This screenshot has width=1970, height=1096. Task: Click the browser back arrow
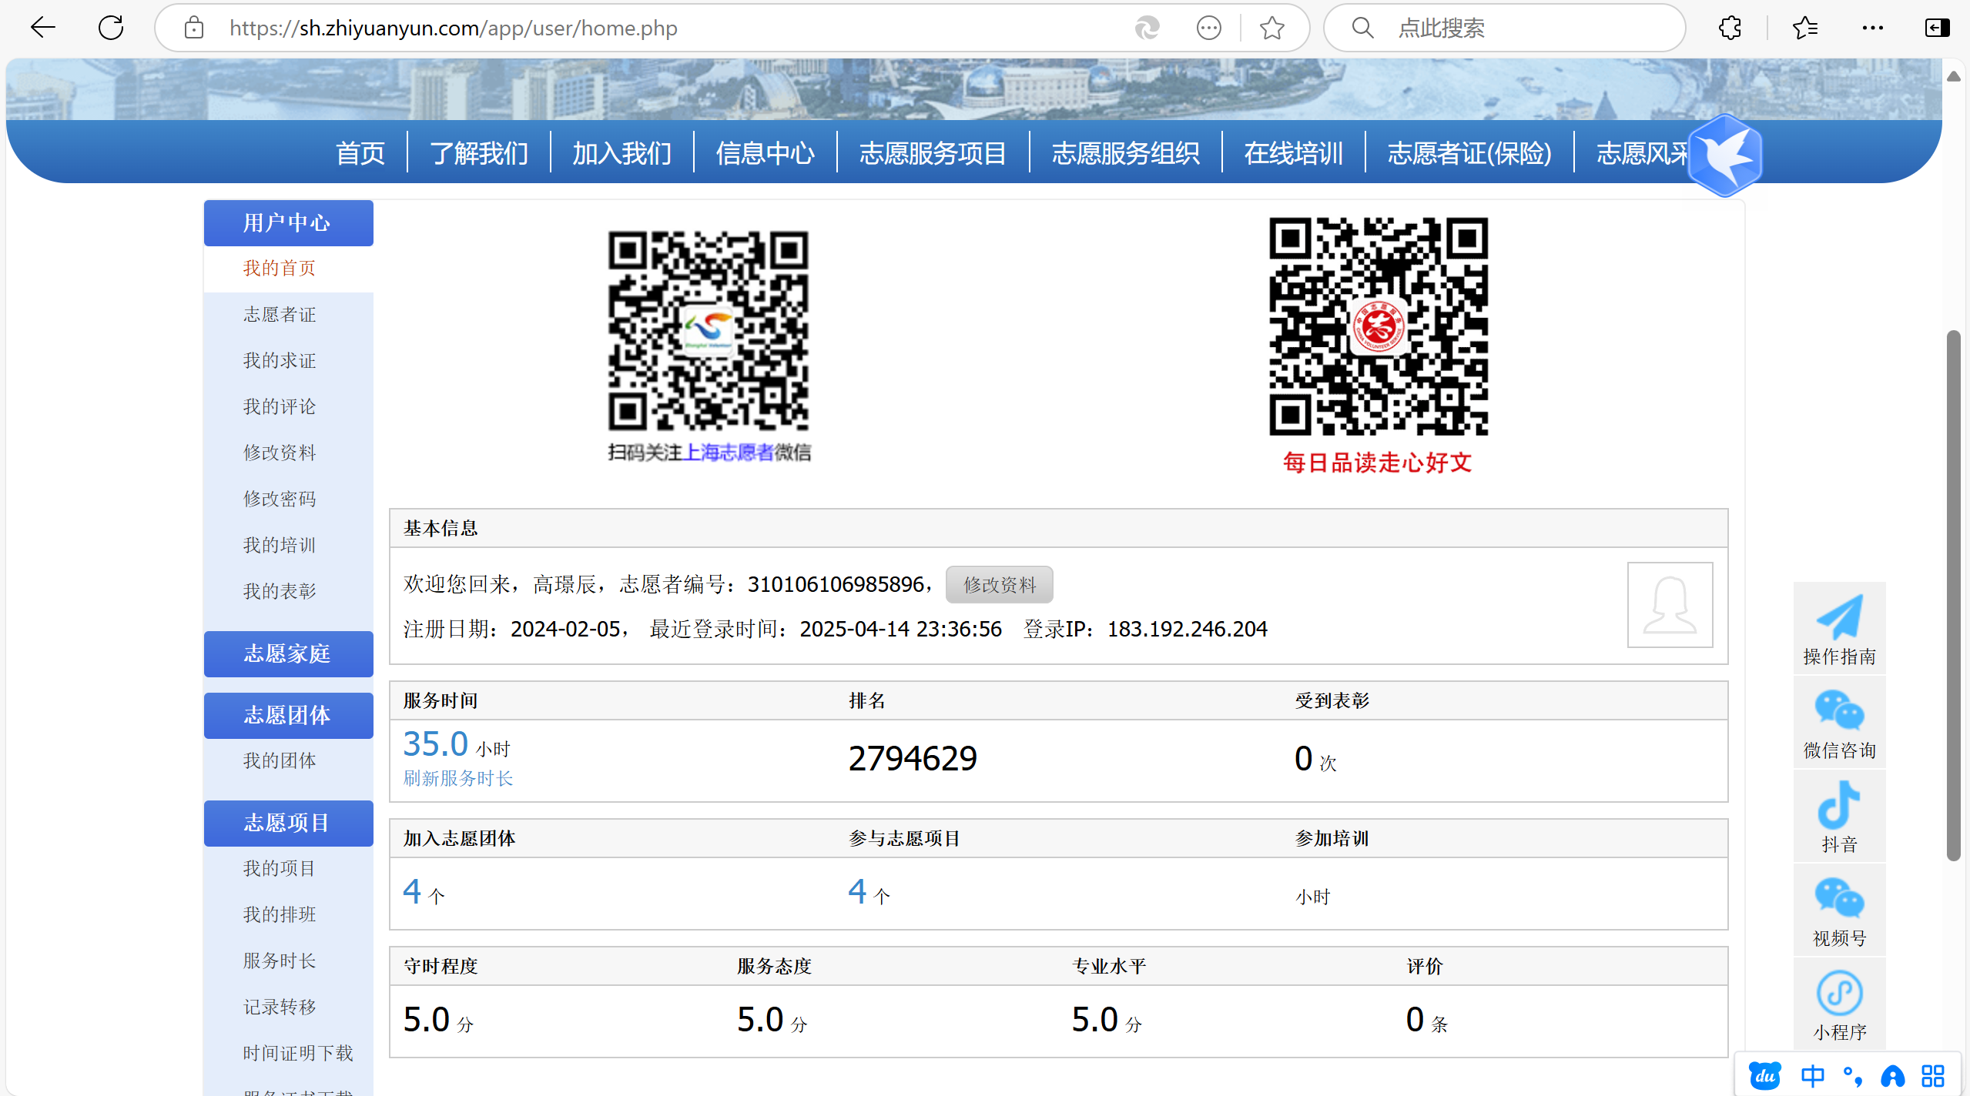tap(43, 28)
